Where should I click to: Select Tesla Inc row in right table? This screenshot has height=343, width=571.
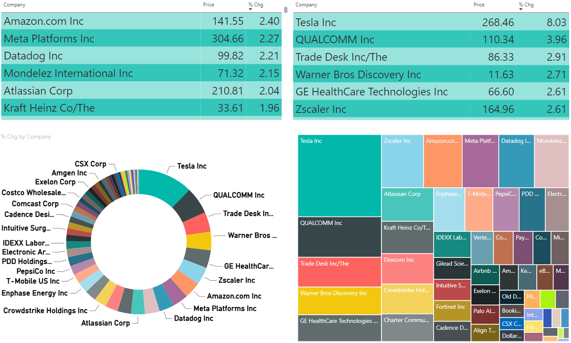coord(431,22)
